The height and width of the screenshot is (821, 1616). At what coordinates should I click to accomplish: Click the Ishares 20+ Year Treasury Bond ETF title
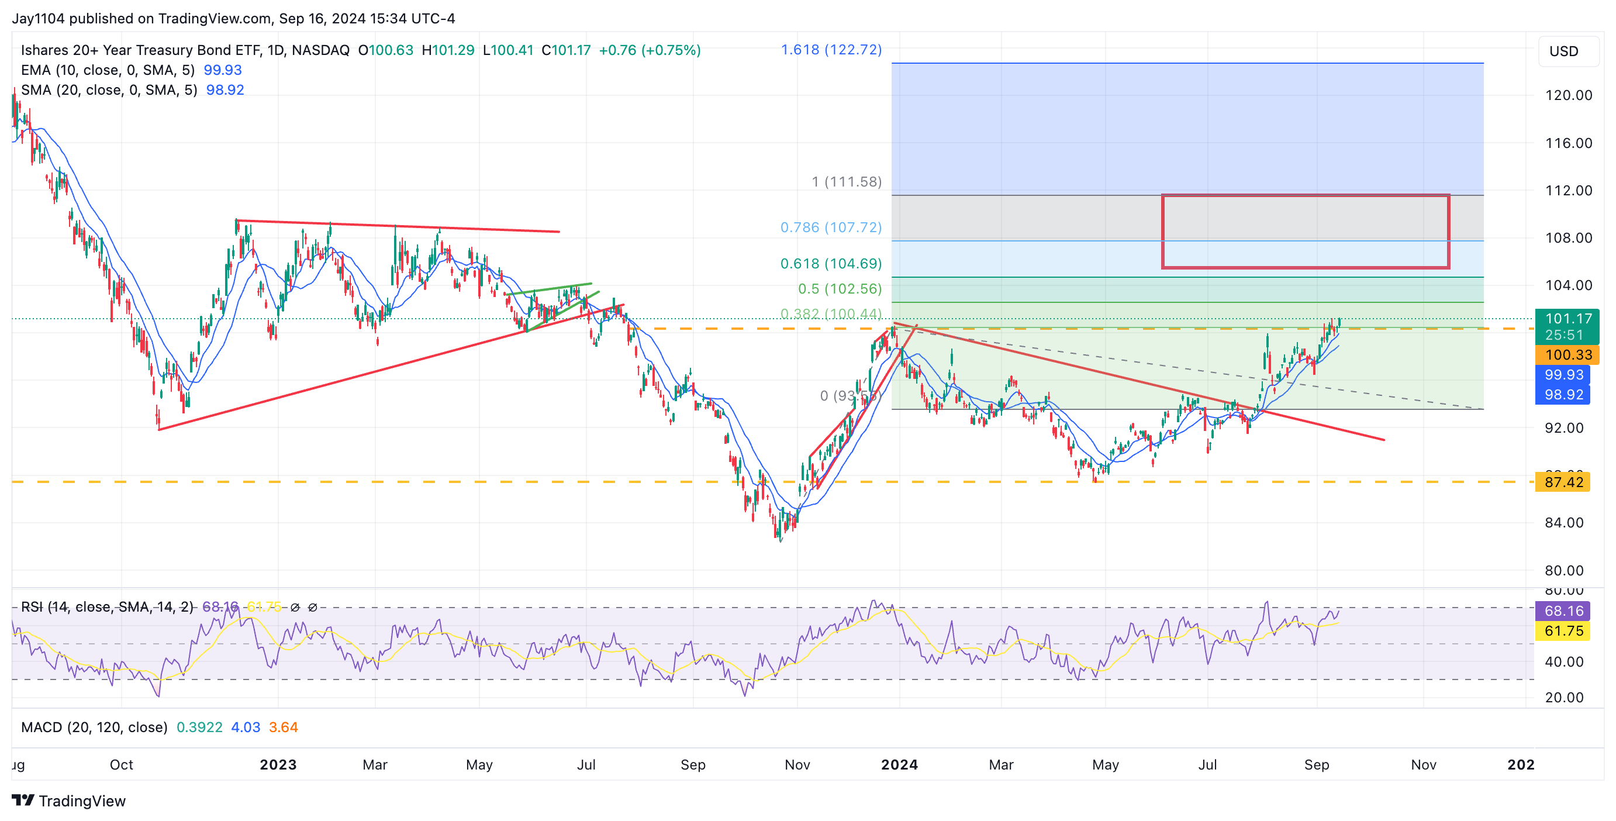(184, 50)
